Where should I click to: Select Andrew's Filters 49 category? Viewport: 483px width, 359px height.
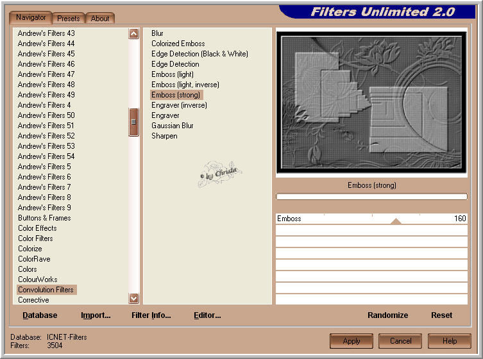pyautogui.click(x=46, y=95)
